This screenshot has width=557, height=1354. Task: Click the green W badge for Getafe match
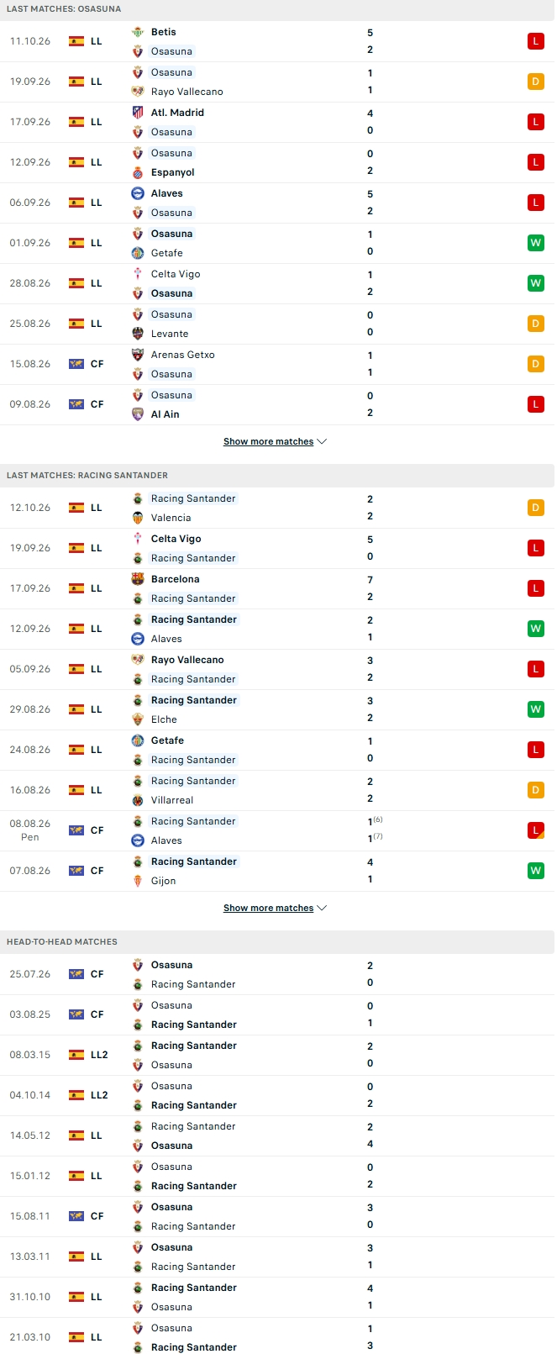(x=535, y=243)
